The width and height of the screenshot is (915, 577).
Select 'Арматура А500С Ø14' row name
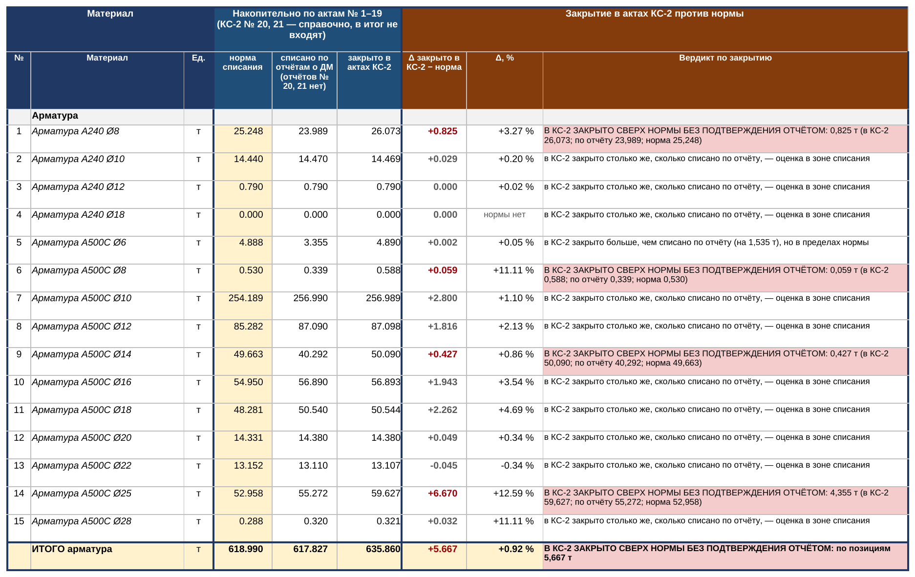(x=107, y=361)
